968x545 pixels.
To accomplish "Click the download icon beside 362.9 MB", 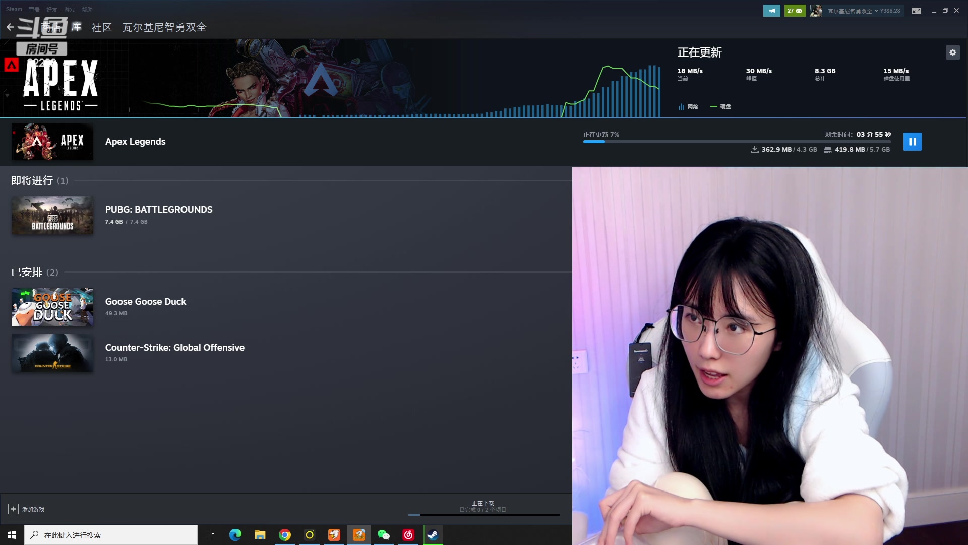I will click(755, 150).
